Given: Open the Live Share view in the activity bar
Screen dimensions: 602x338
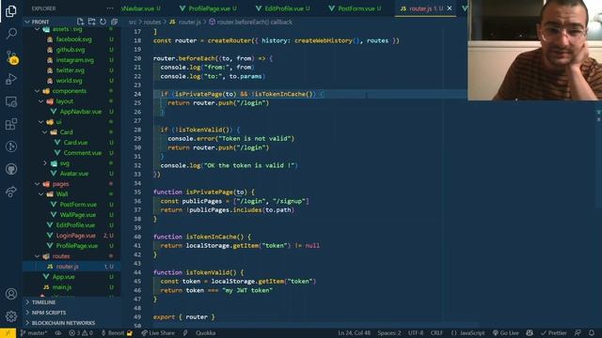Looking at the screenshot, I should click(11, 192).
